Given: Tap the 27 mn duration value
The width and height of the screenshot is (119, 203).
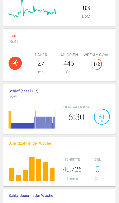Looking at the screenshot, I should pyautogui.click(x=41, y=63).
